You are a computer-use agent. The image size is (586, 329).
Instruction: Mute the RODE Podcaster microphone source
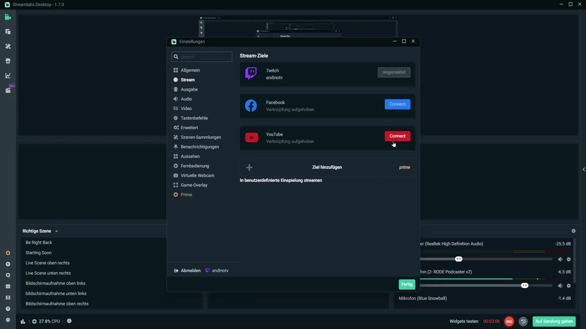pyautogui.click(x=560, y=286)
